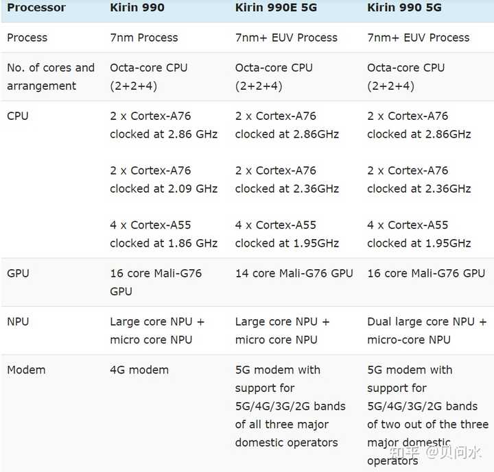
Task: Click the clocked at 2.09 GHz text
Action: pyautogui.click(x=164, y=188)
